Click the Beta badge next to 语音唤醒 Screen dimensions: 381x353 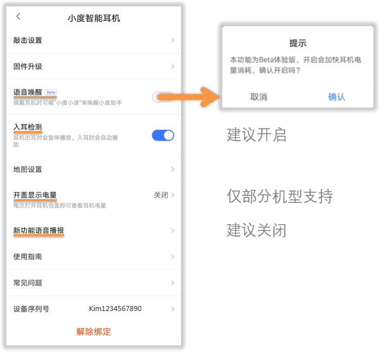point(51,92)
